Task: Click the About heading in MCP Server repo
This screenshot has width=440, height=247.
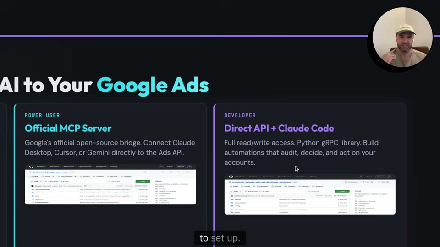Action: click(159, 181)
